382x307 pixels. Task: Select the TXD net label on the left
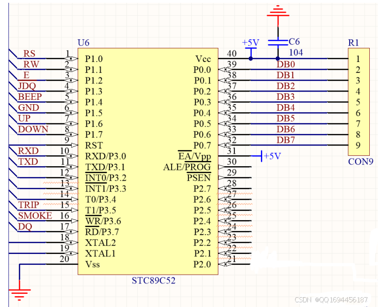(28, 161)
